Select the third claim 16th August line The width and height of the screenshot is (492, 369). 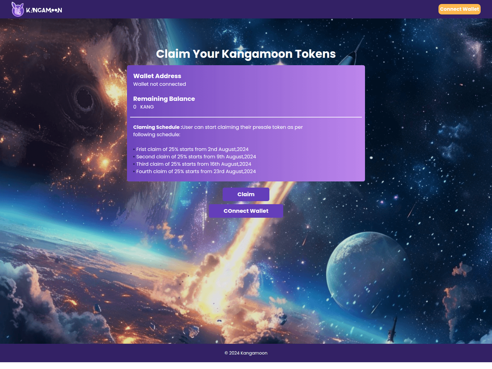tap(194, 164)
